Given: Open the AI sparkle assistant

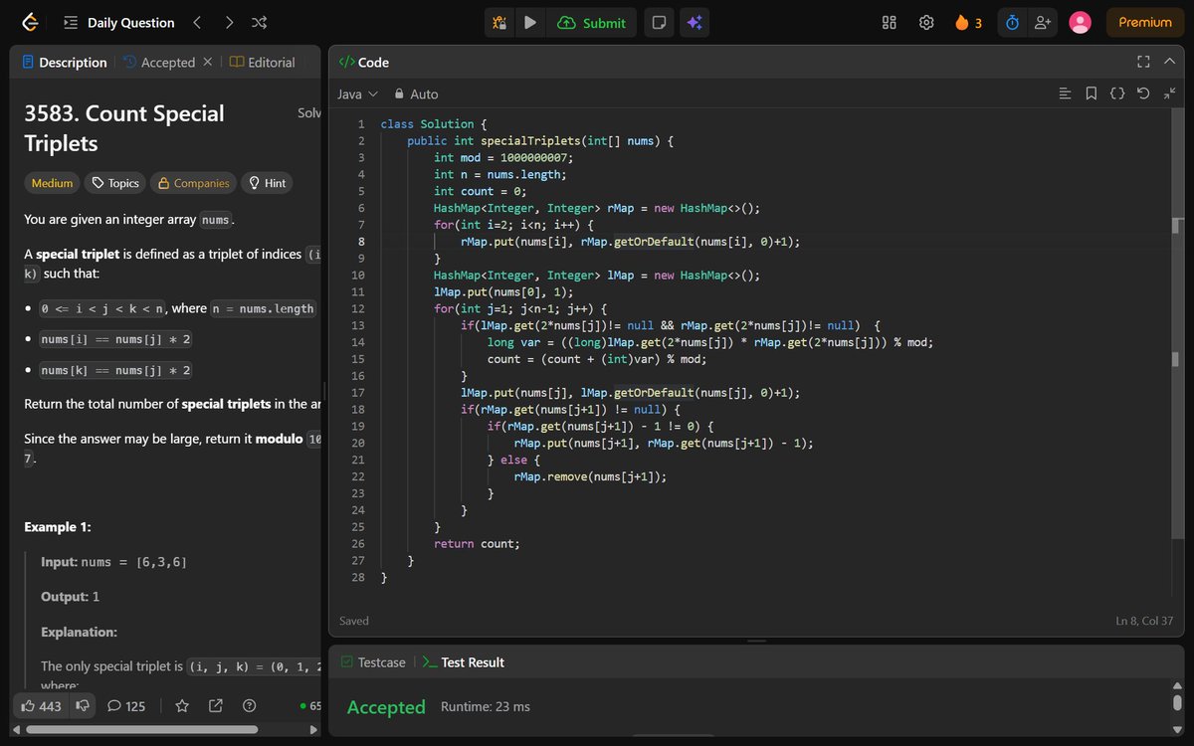Looking at the screenshot, I should click(x=695, y=23).
